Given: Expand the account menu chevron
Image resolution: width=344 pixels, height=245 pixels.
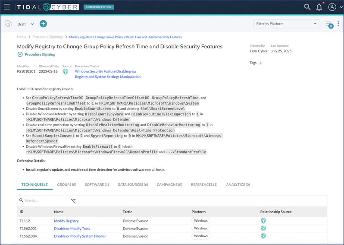Looking at the screenshot, I should [x=341, y=7].
